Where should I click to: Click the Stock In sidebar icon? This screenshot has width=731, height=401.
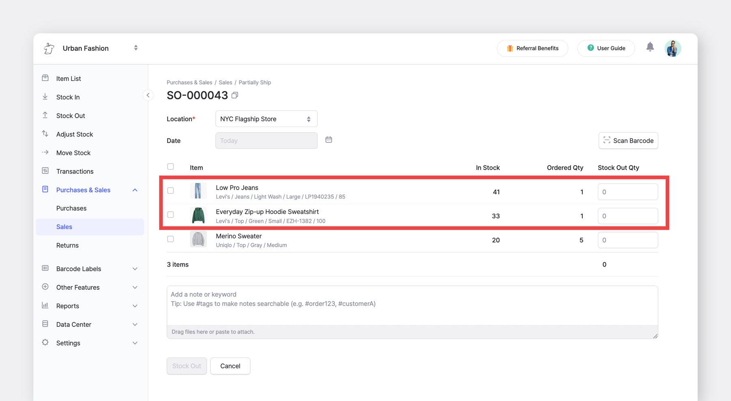pyautogui.click(x=45, y=97)
